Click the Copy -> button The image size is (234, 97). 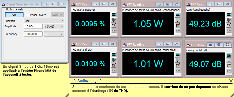57,15
